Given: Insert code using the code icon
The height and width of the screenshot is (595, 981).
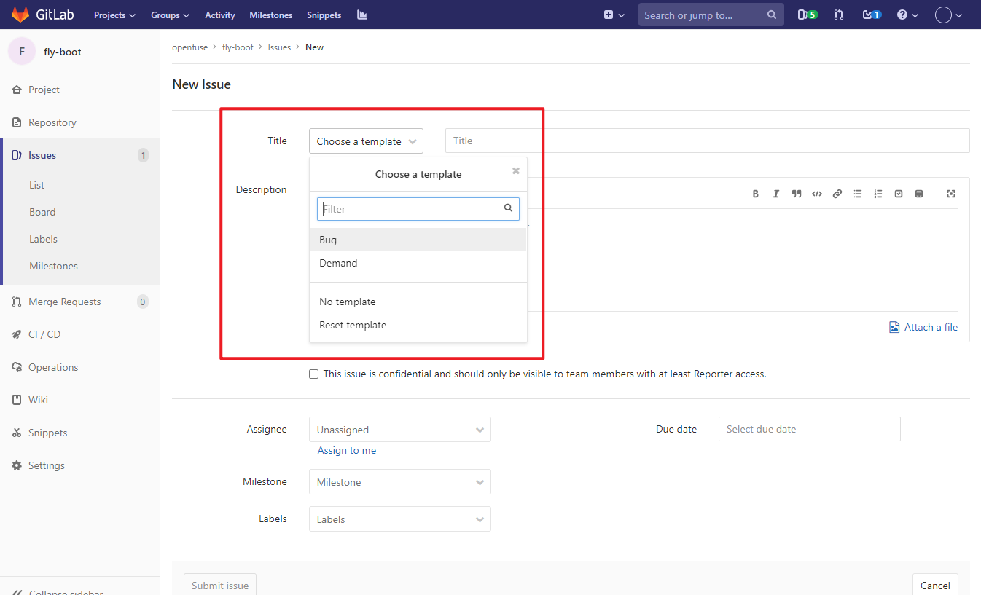Looking at the screenshot, I should pyautogui.click(x=817, y=194).
